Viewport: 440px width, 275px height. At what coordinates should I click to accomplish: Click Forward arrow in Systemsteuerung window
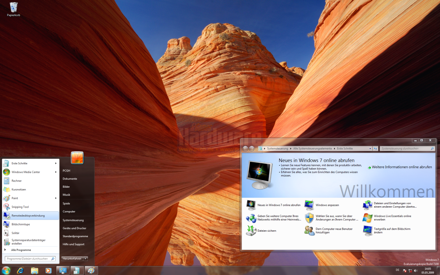point(252,148)
